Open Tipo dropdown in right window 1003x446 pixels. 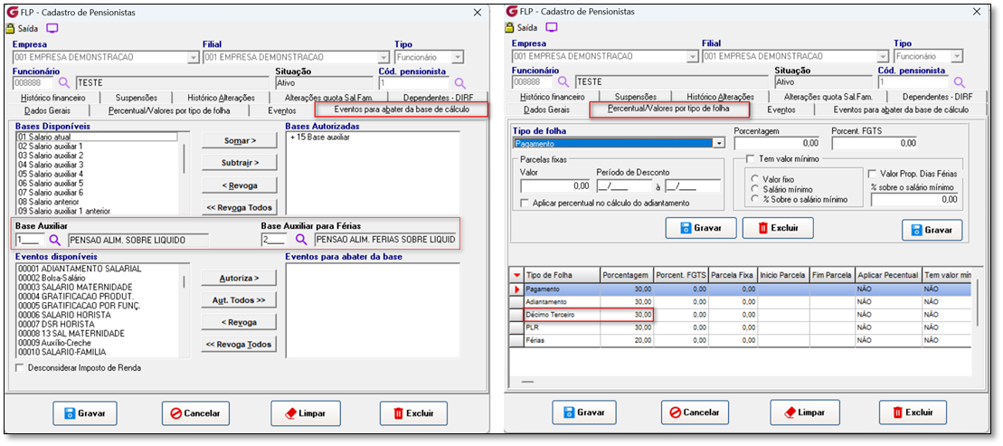click(956, 56)
